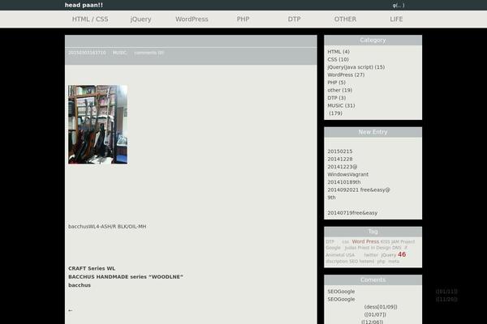Open category CSS (10)
The height and width of the screenshot is (324, 487).
coord(338,59)
